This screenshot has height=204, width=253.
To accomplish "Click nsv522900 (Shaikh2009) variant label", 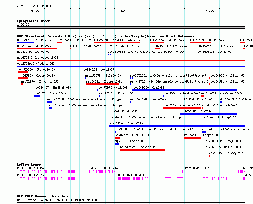I will click(x=40, y=81).
